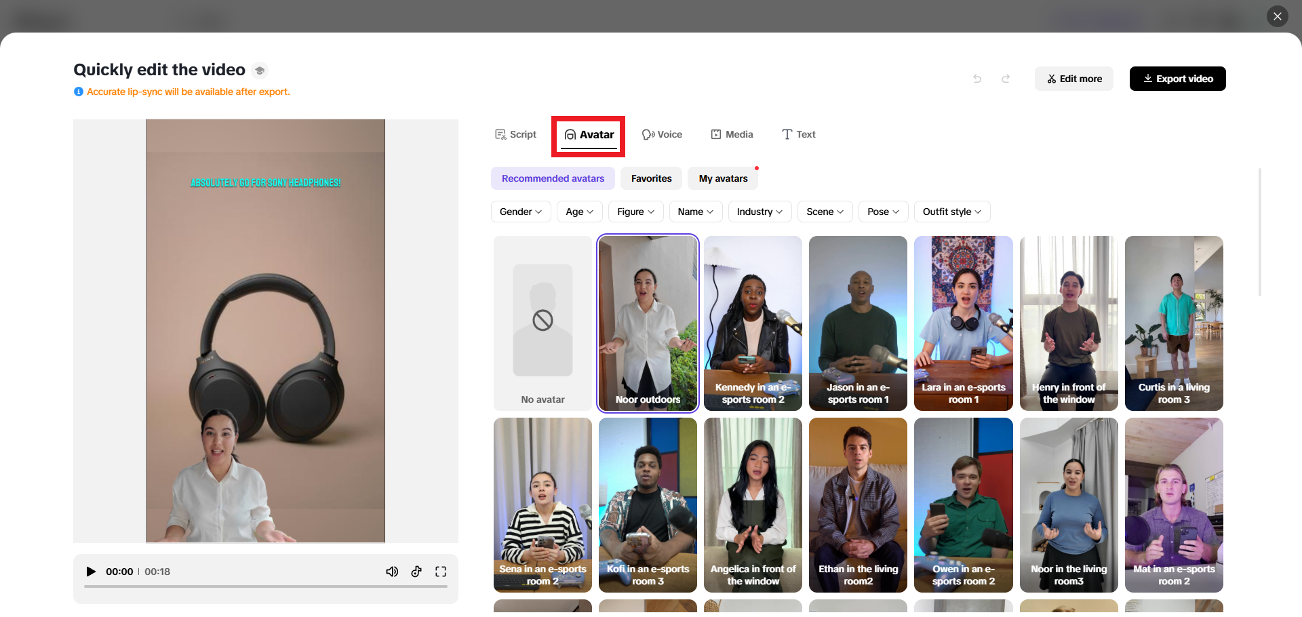The height and width of the screenshot is (617, 1302).
Task: Click the TikTok preview icon
Action: click(x=416, y=572)
